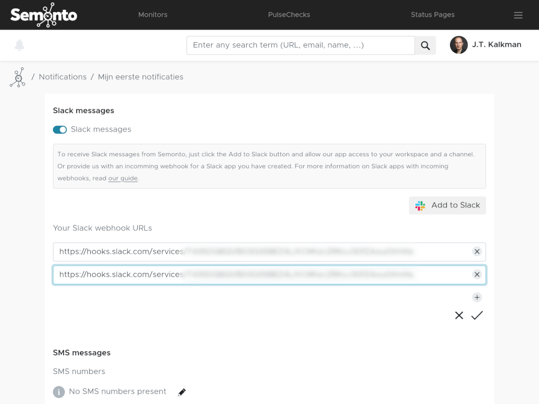View Status Pages
The image size is (539, 404).
pyautogui.click(x=433, y=14)
